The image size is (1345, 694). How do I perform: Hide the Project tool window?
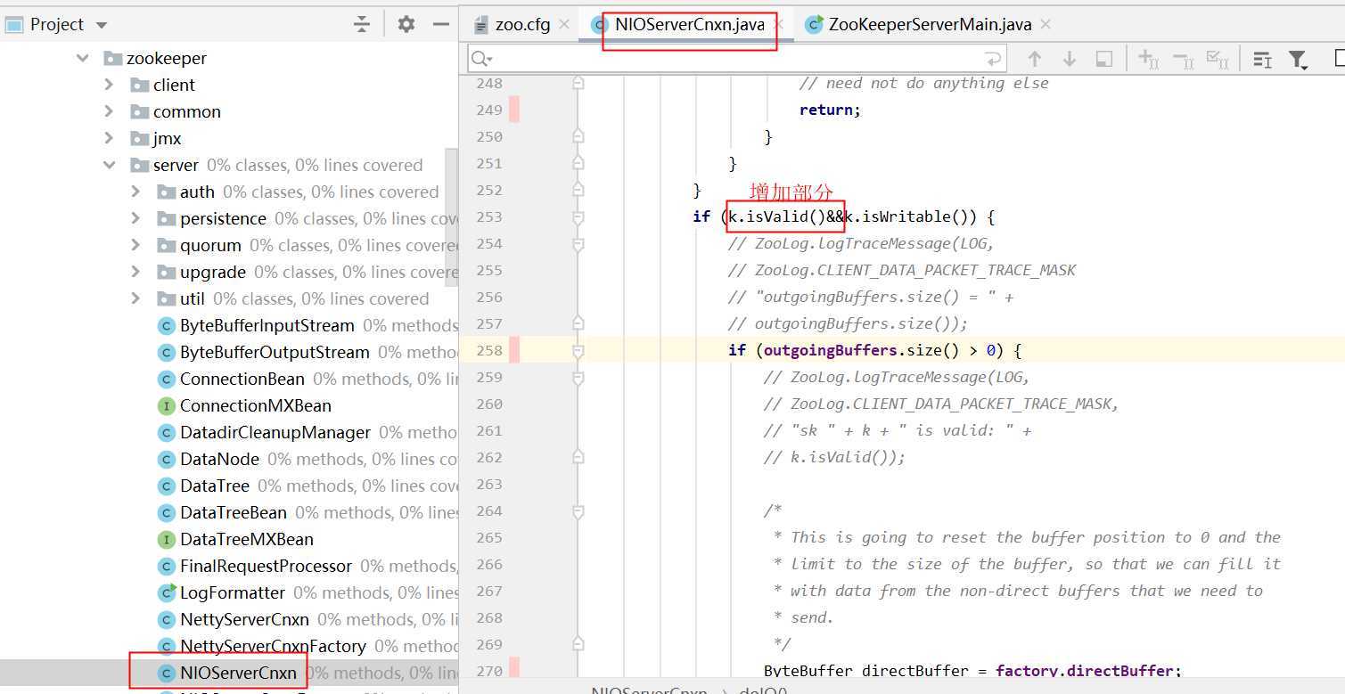tap(440, 24)
